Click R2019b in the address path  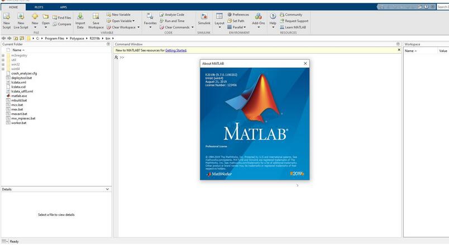(95, 38)
